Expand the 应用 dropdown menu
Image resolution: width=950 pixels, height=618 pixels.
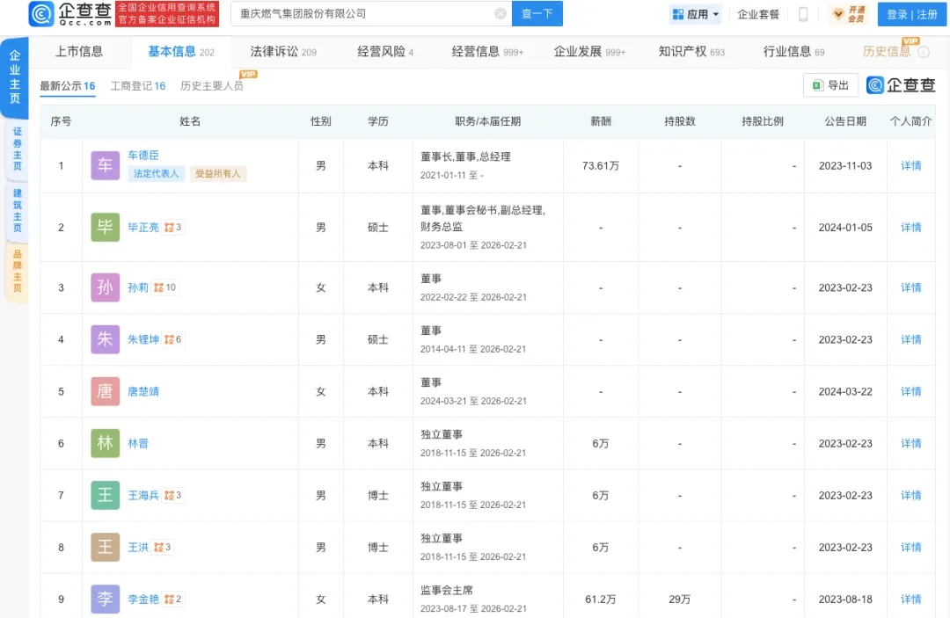point(696,14)
